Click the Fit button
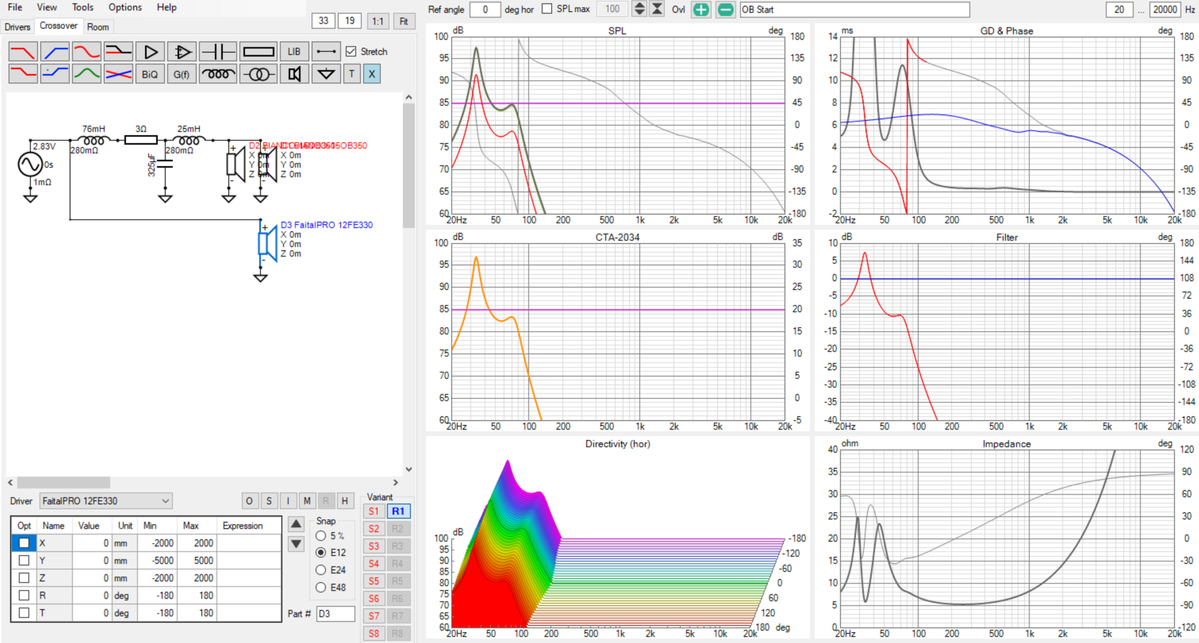Viewport: 1199px width, 643px height. 404,21
